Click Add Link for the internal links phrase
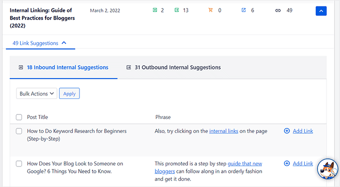 tap(302, 131)
